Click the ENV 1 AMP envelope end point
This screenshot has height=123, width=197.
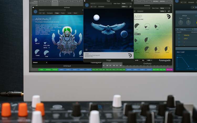click(189, 66)
